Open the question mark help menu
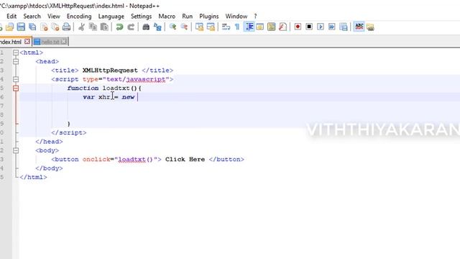 click(255, 16)
